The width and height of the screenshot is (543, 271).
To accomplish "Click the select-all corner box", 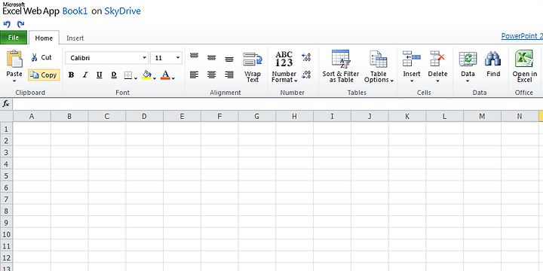I will (x=6, y=116).
